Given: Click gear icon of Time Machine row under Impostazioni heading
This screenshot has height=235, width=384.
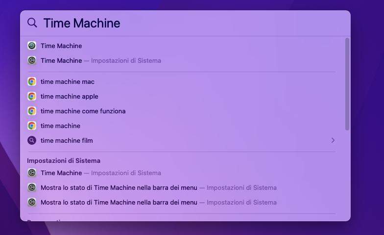Looking at the screenshot, I should tap(32, 173).
